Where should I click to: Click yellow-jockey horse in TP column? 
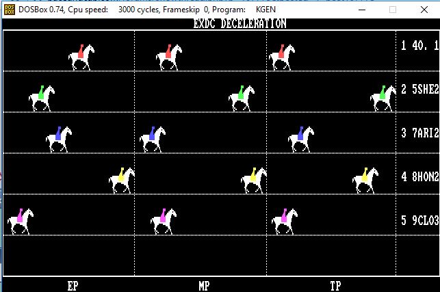(x=365, y=181)
